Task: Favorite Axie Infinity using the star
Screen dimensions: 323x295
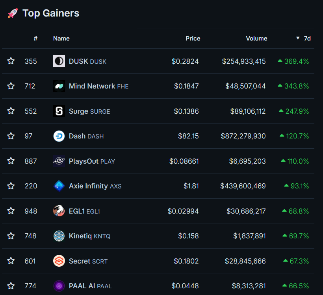Action: point(11,186)
